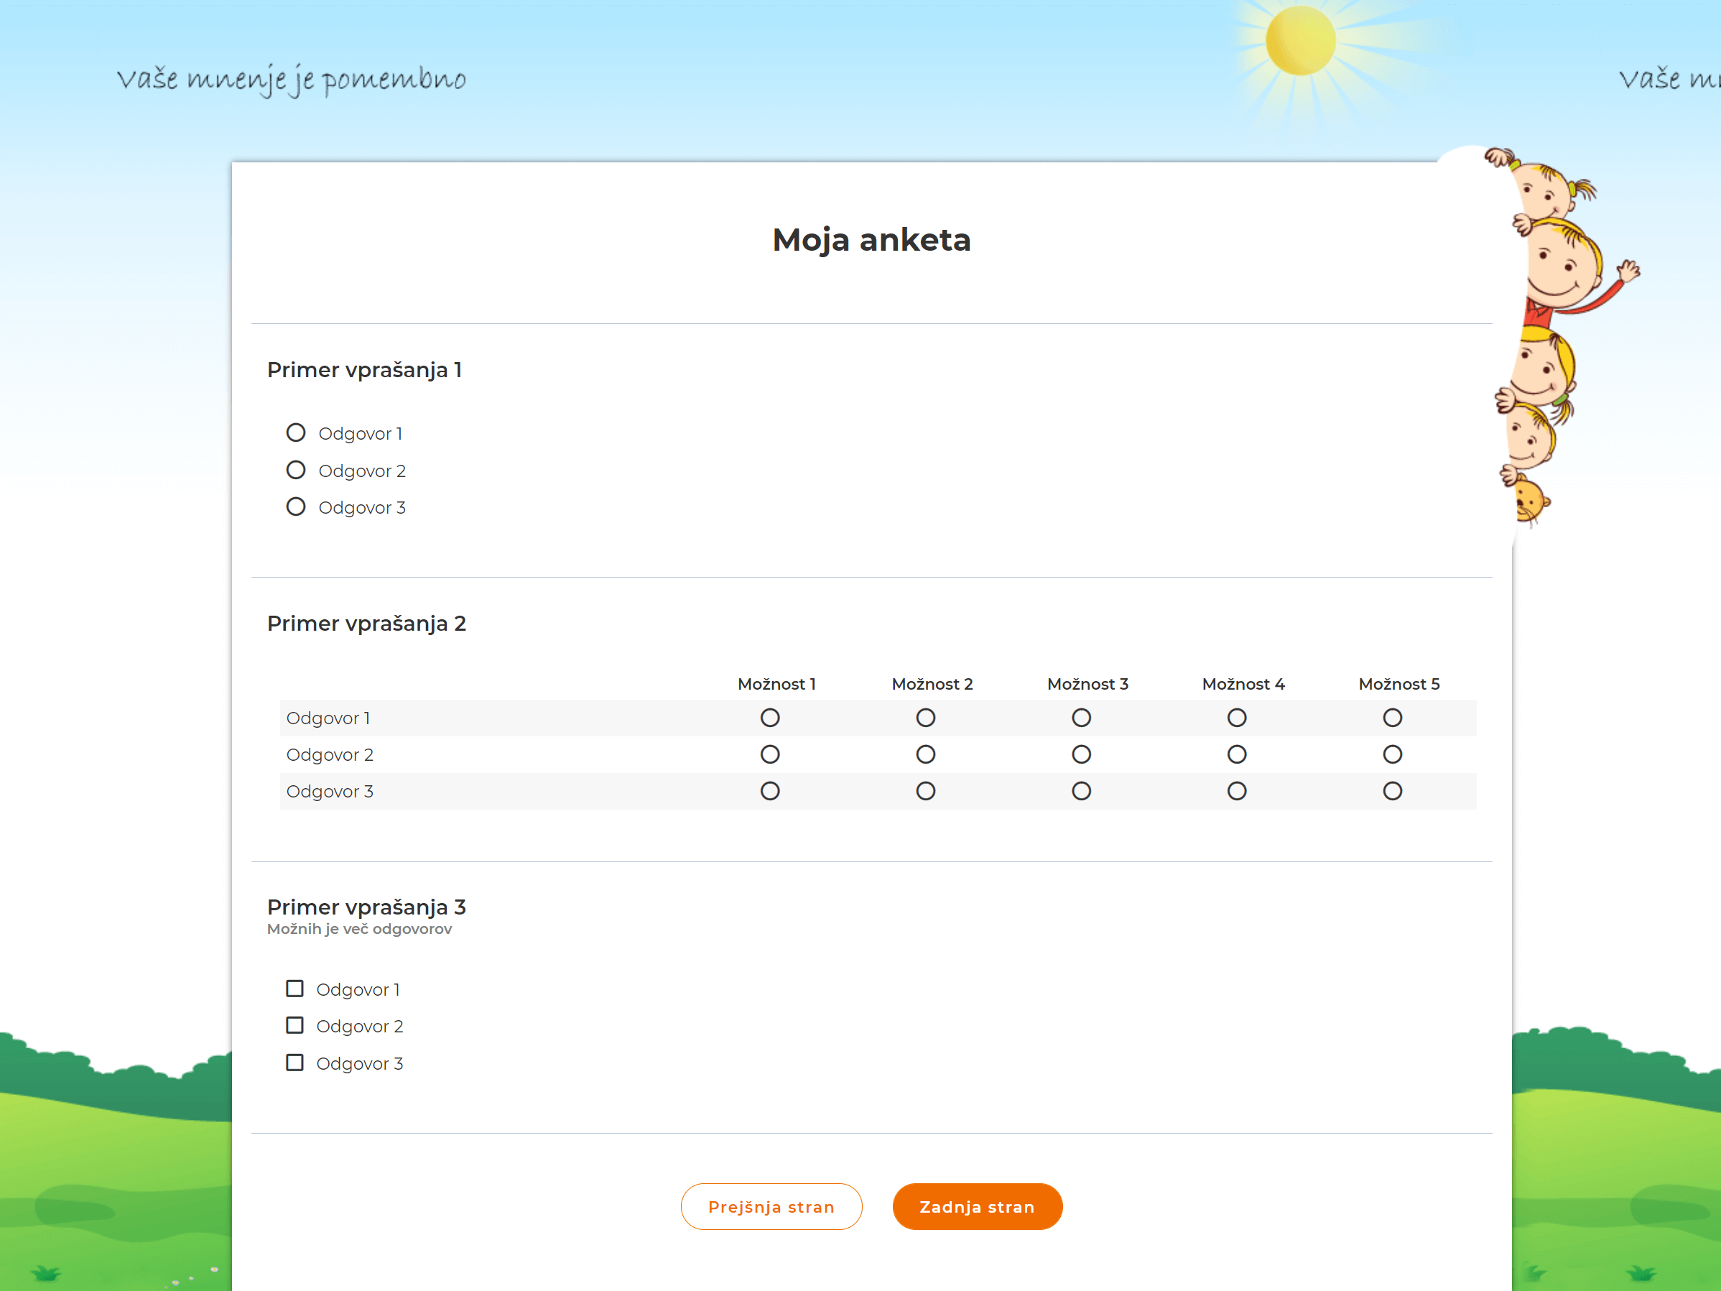Click the Primer vprašanja 1 heading
The width and height of the screenshot is (1721, 1291).
point(365,370)
